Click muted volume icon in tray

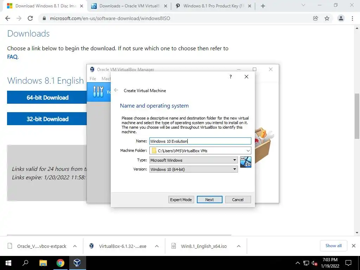tap(315, 263)
